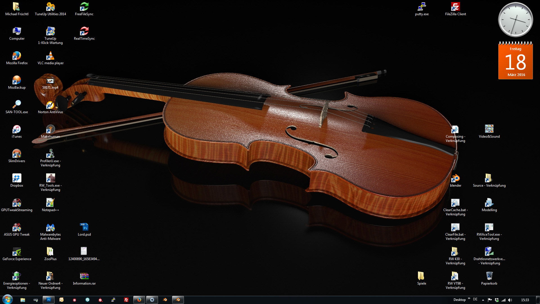Screen dimensions: 540x304
Task: Click the Photoshop button in taskbar
Action: click(x=49, y=300)
